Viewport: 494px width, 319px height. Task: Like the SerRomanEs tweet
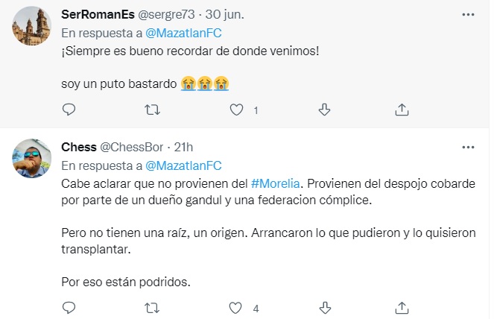pyautogui.click(x=237, y=110)
